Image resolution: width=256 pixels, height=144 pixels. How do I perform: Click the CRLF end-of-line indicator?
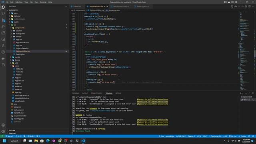[x=205, y=136]
